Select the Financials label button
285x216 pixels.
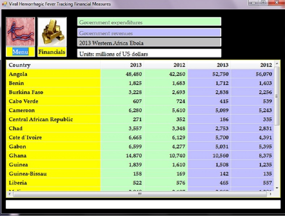point(52,52)
